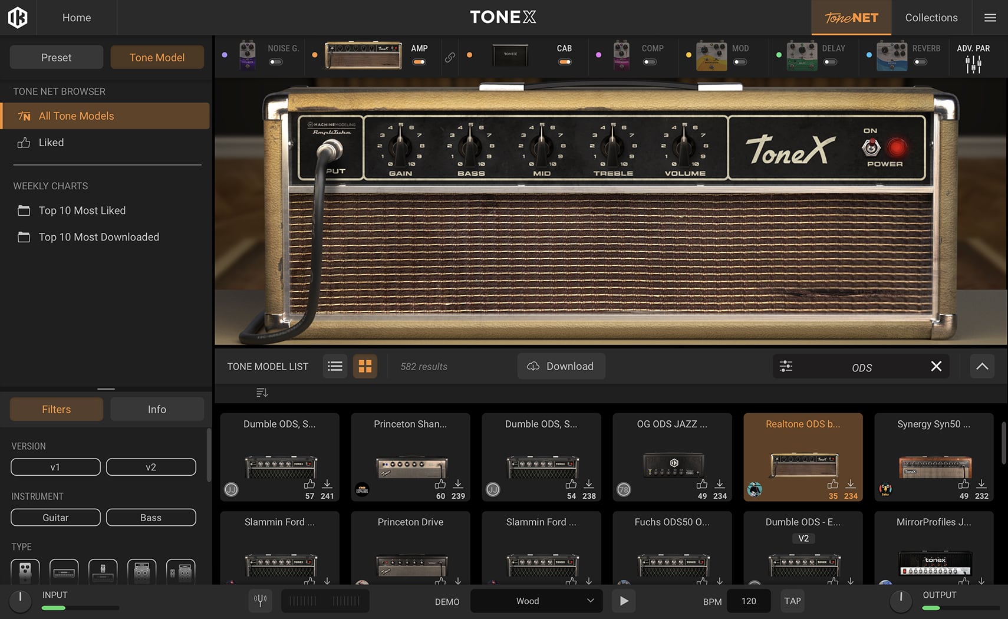Open the hamburger menu icon
The image size is (1008, 619).
pyautogui.click(x=990, y=18)
